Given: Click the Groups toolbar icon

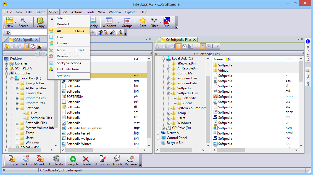Looking at the screenshot, I should pyautogui.click(x=127, y=22).
